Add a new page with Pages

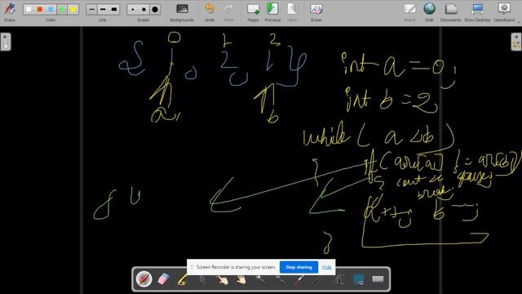(x=253, y=12)
